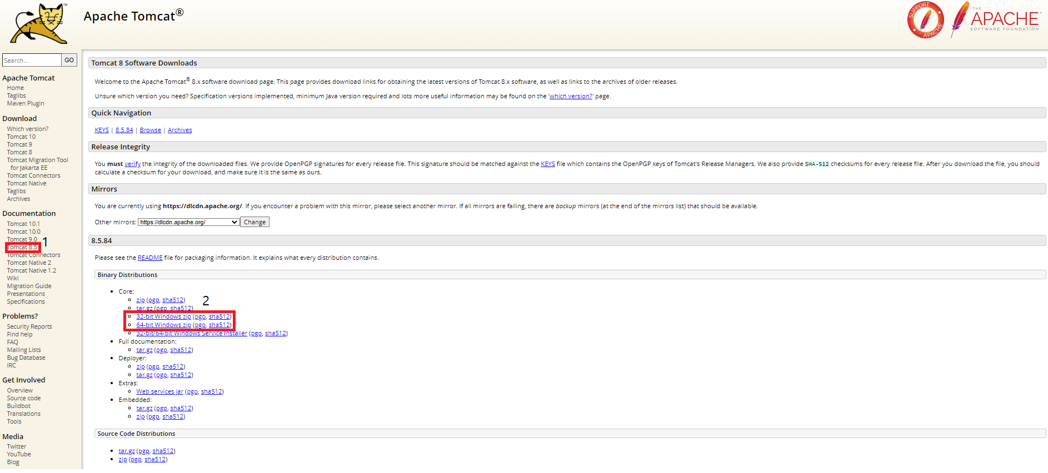Open the Blog media link

point(13,462)
